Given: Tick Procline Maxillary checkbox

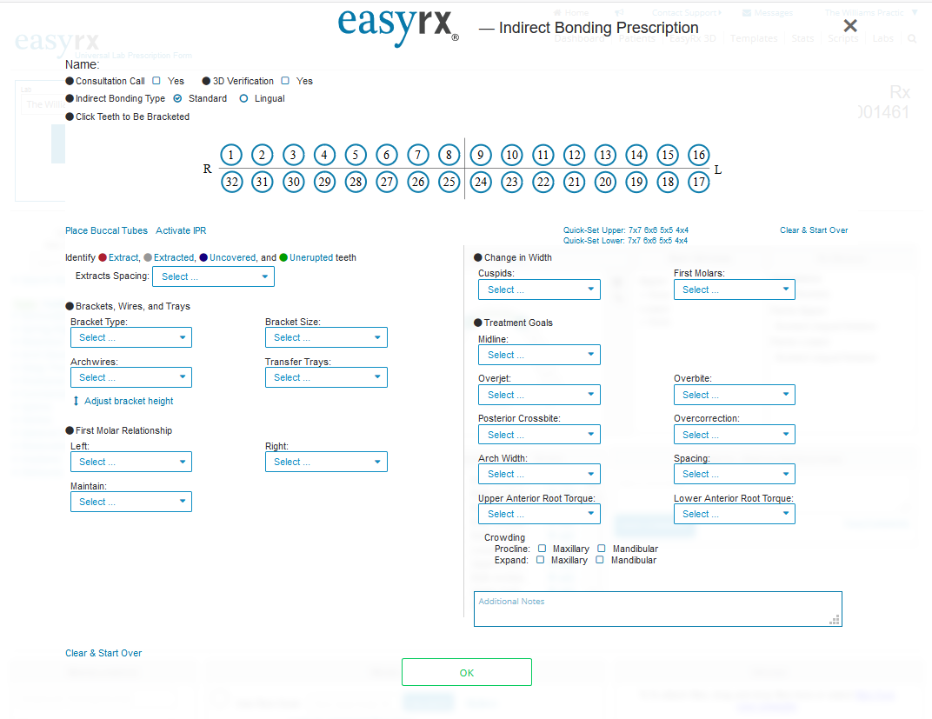Looking at the screenshot, I should coord(543,549).
